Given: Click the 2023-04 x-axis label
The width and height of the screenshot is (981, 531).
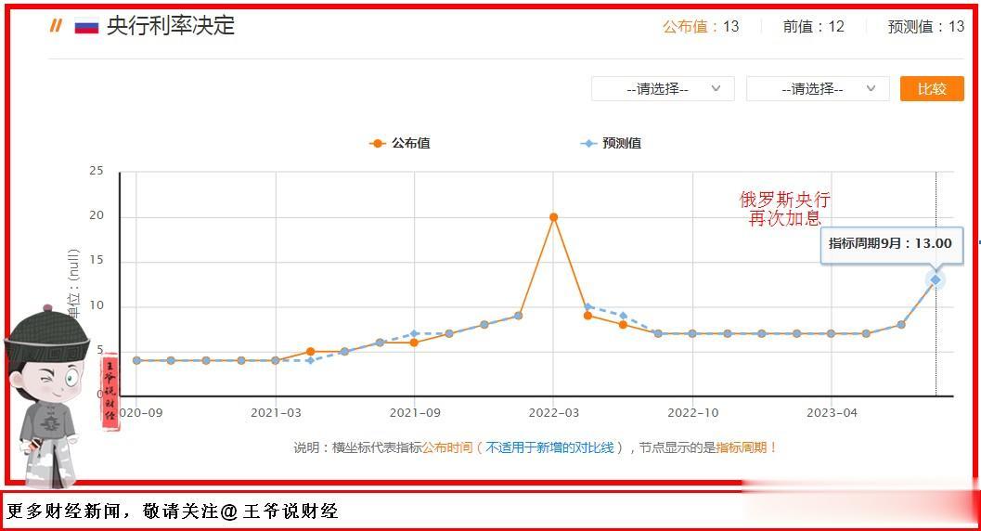Looking at the screenshot, I should [832, 413].
